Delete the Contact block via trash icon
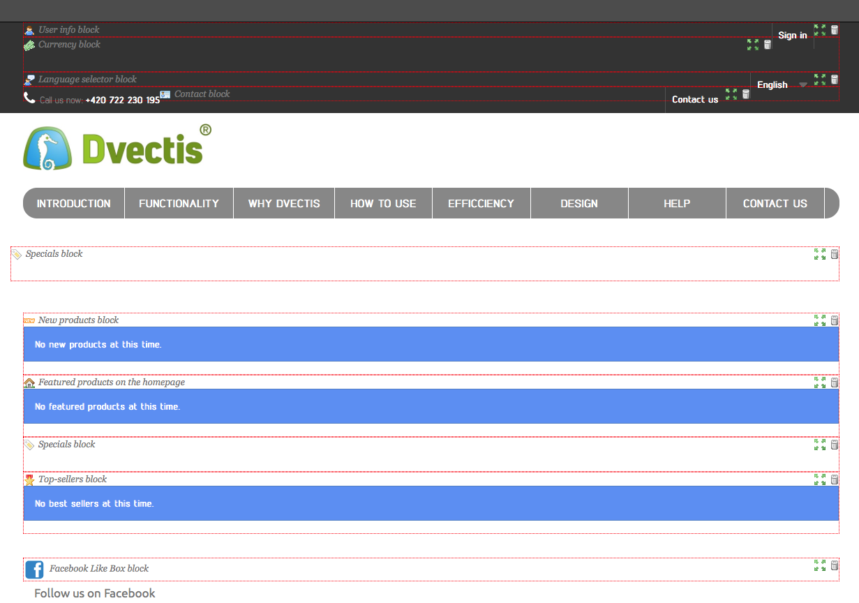The height and width of the screenshot is (603, 859). tap(746, 94)
